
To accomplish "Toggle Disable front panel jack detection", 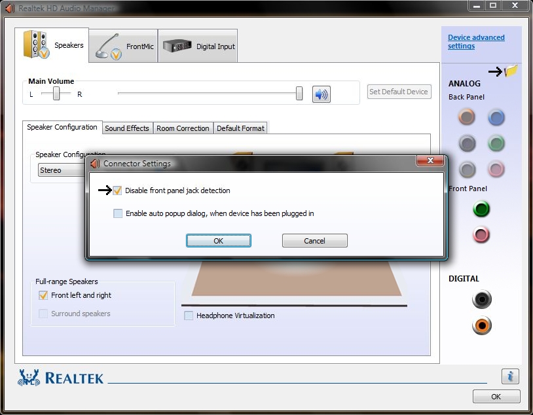I will coord(117,190).
